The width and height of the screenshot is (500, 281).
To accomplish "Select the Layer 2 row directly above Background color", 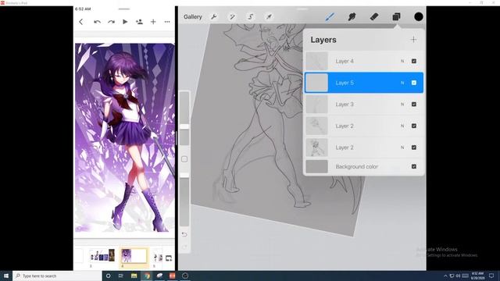I will coord(364,148).
